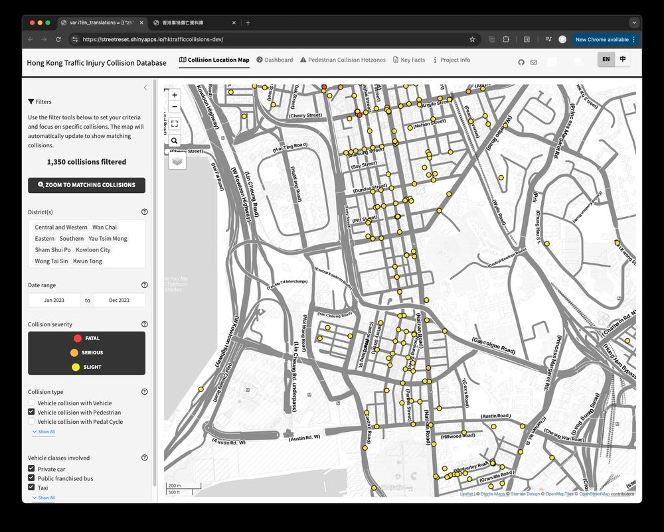Show help for Collision severity
Image resolution: width=664 pixels, height=532 pixels.
pyautogui.click(x=144, y=324)
